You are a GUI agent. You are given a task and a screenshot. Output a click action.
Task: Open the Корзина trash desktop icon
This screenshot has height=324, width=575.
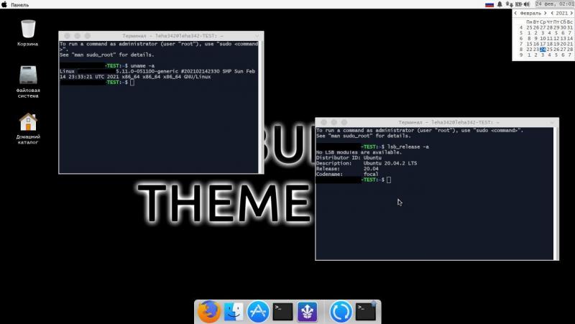pos(28,30)
